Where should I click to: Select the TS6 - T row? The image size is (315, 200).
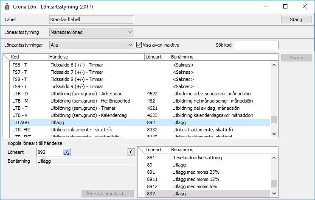(140, 65)
